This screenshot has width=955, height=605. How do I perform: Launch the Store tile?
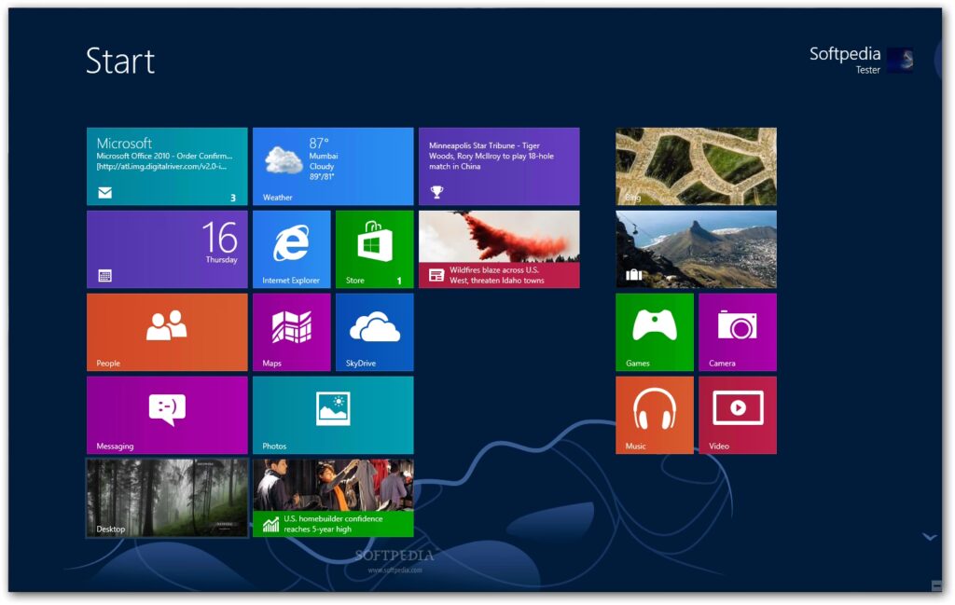pyautogui.click(x=374, y=249)
